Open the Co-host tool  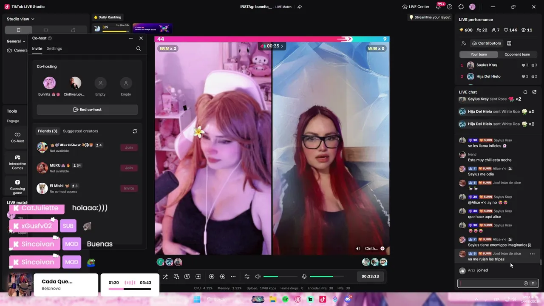(x=17, y=137)
